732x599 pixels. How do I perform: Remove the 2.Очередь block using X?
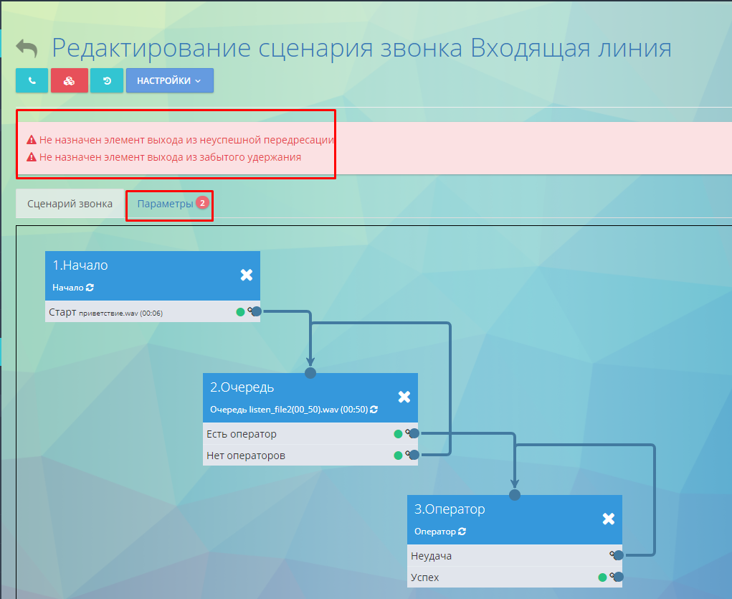[x=404, y=397]
